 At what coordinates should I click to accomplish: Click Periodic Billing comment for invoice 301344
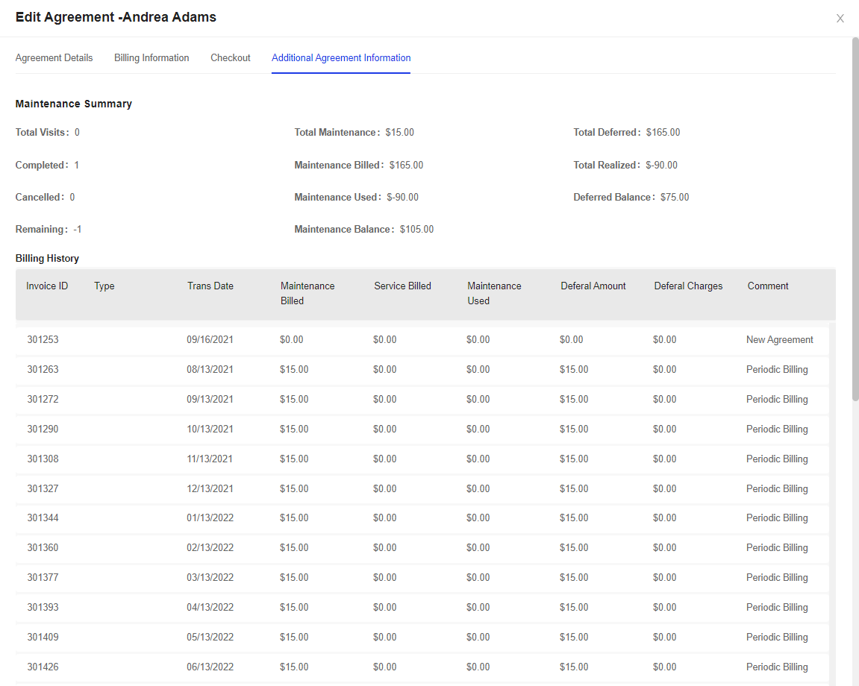pyautogui.click(x=777, y=517)
